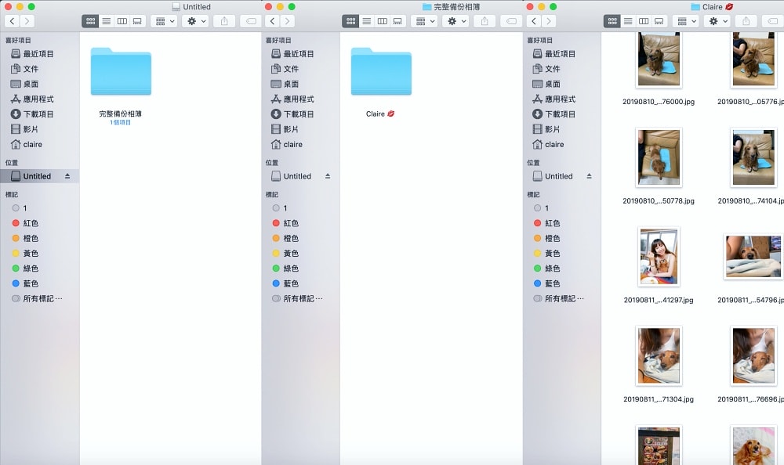Viewport: 784px width, 465px height.
Task: Open the group-by dropdown in the 完整備份相簿 window
Action: click(x=424, y=21)
